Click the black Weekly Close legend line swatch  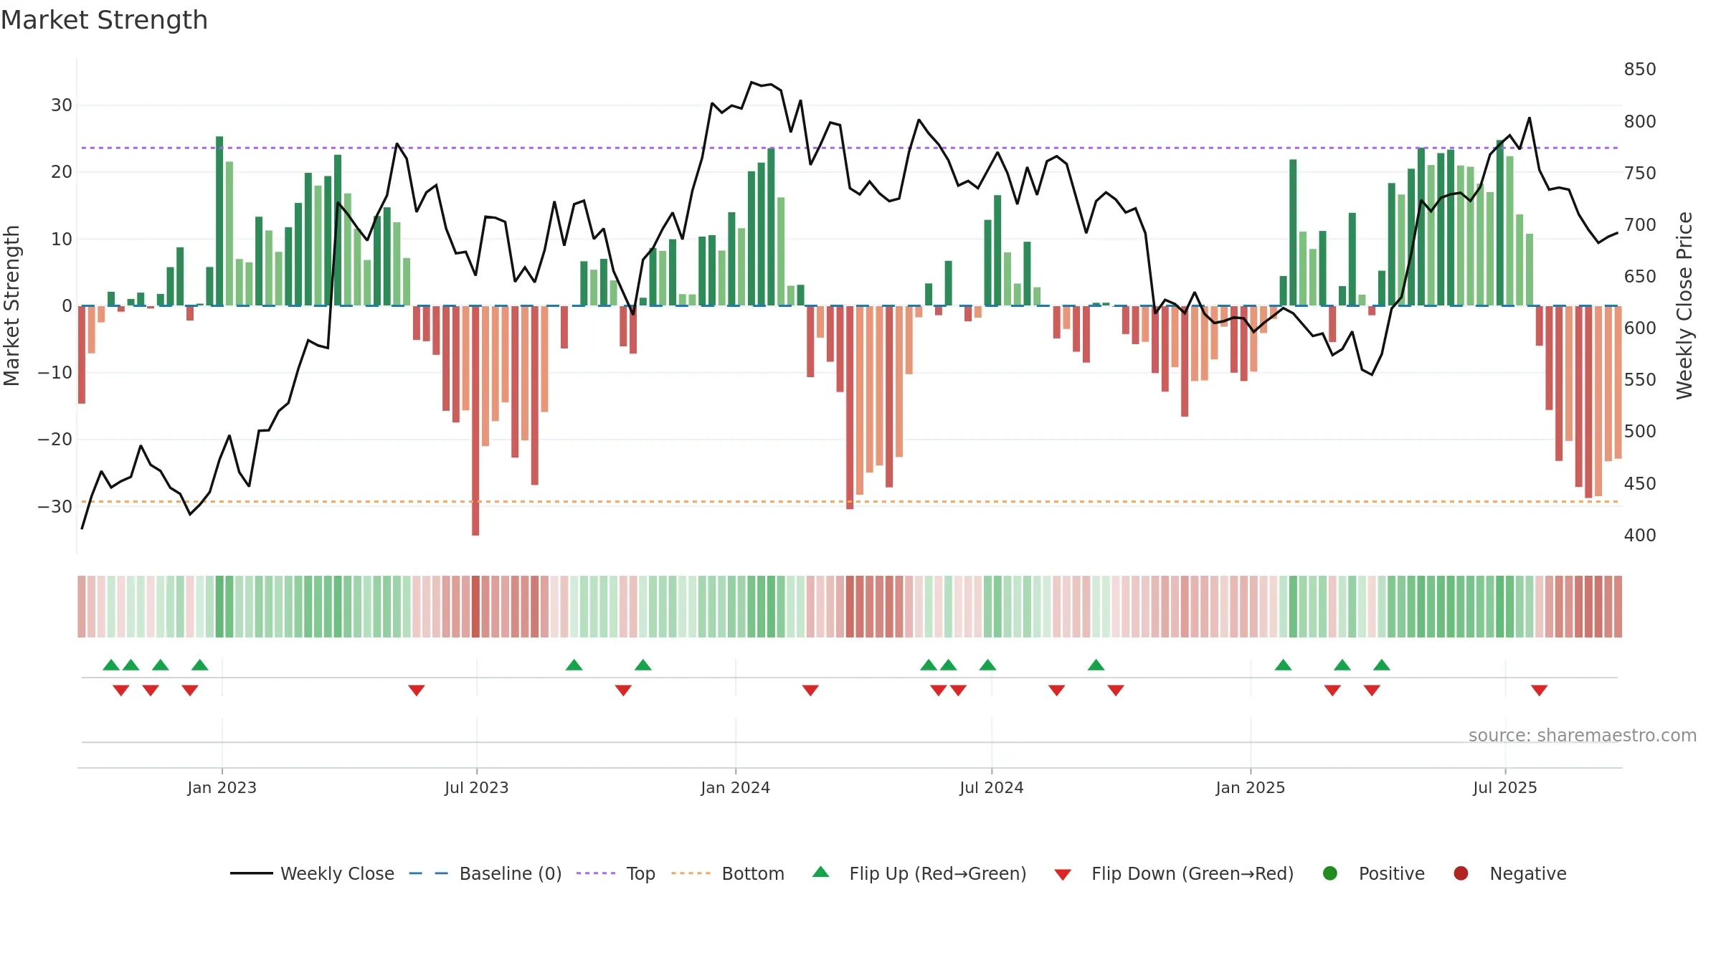coord(251,873)
